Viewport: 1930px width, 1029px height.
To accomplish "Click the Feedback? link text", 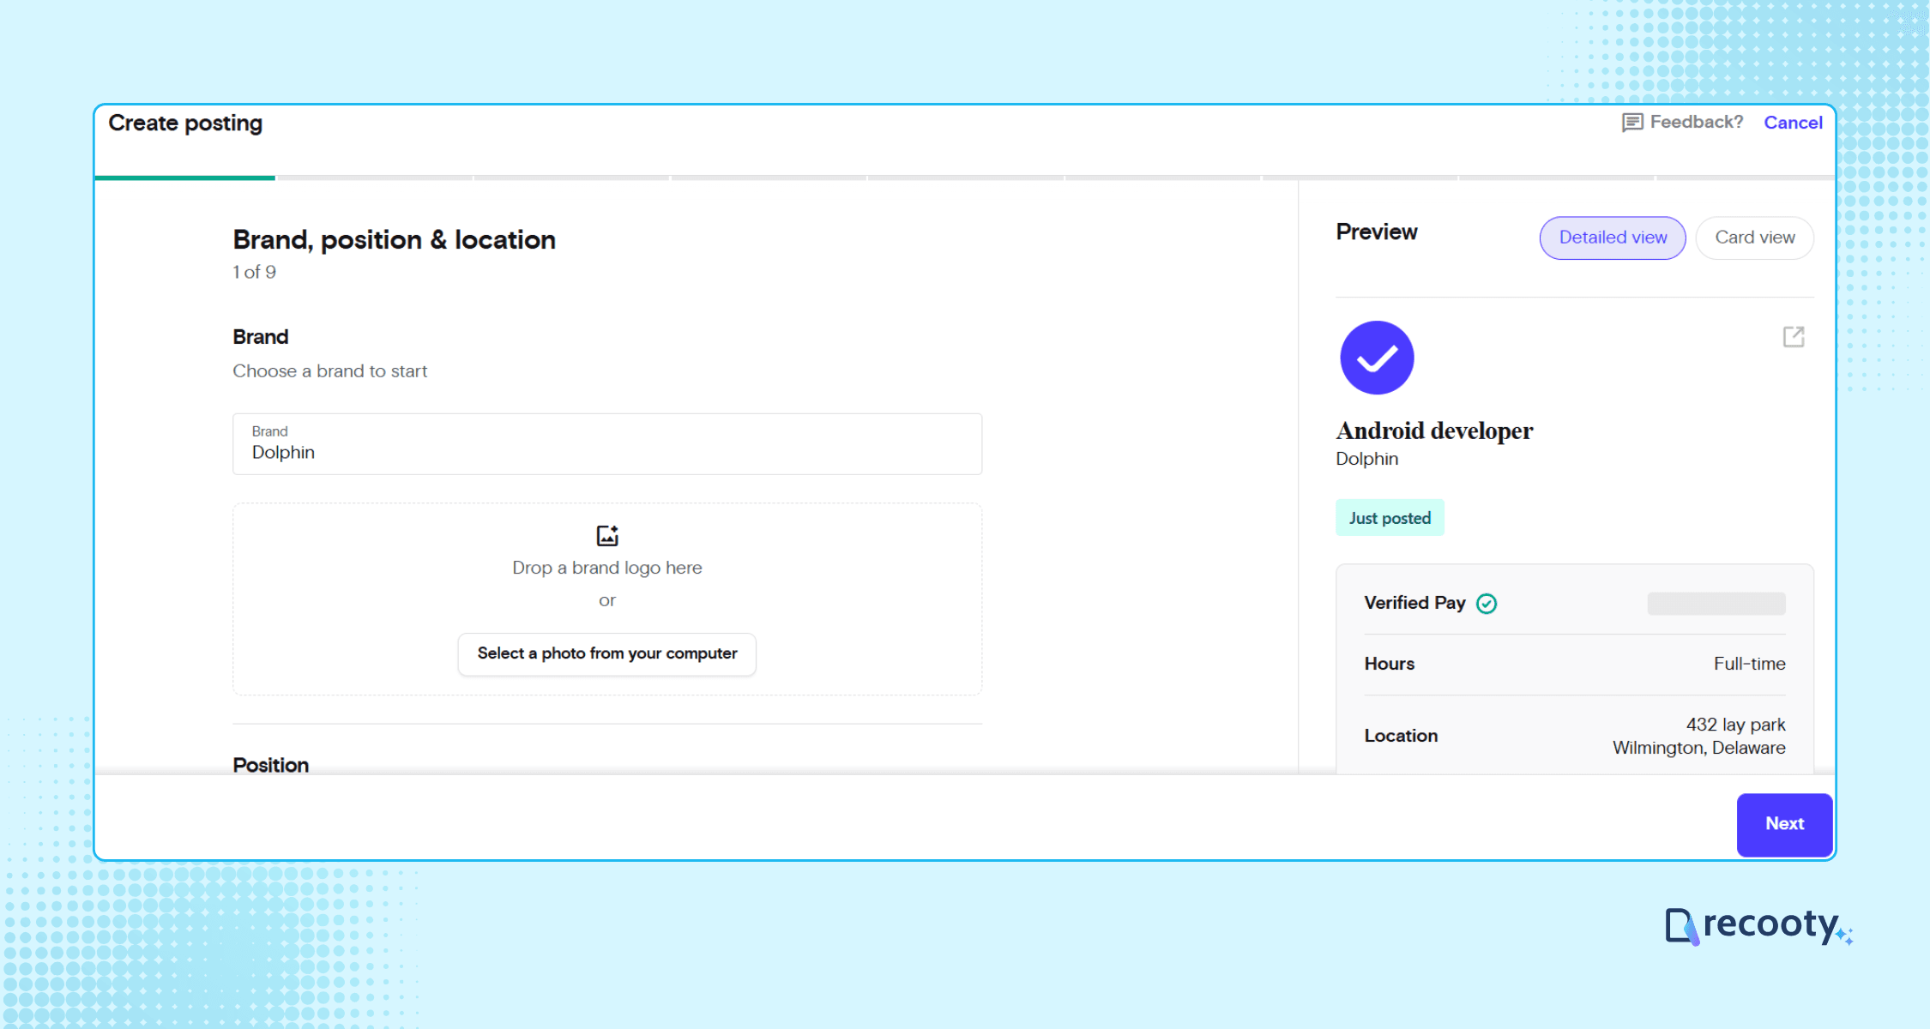I will point(1696,123).
